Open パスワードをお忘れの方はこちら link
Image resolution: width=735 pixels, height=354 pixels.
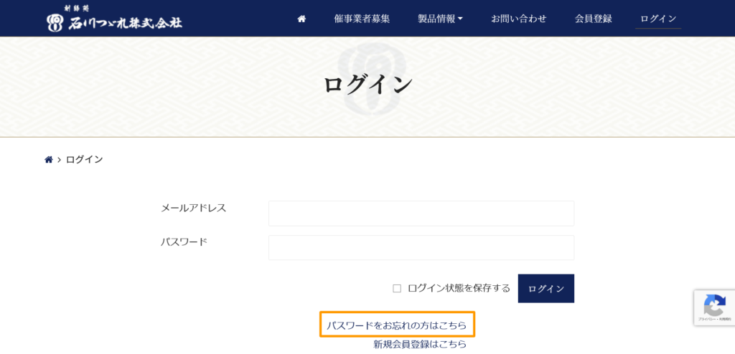point(396,325)
